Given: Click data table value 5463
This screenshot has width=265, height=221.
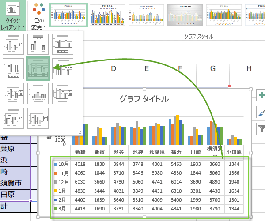Looking at the screenshot, I should tap(176, 164).
